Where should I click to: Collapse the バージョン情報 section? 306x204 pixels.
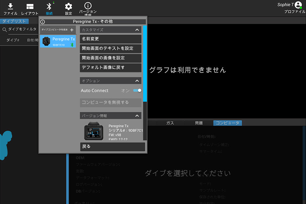point(137,116)
